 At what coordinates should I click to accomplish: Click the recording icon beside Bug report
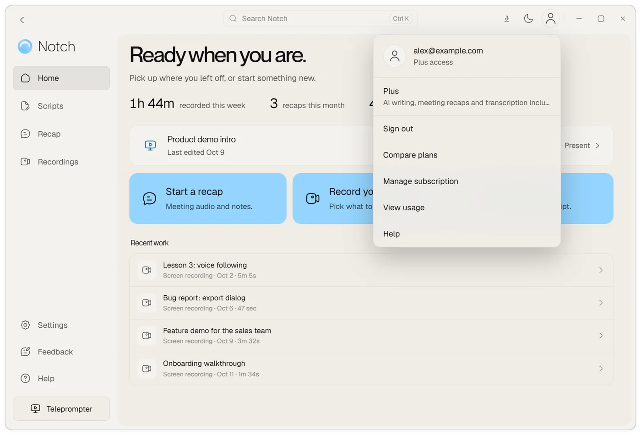coord(147,303)
